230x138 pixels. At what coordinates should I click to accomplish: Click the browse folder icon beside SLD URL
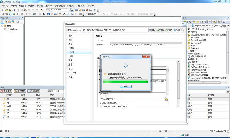[x=166, y=99]
